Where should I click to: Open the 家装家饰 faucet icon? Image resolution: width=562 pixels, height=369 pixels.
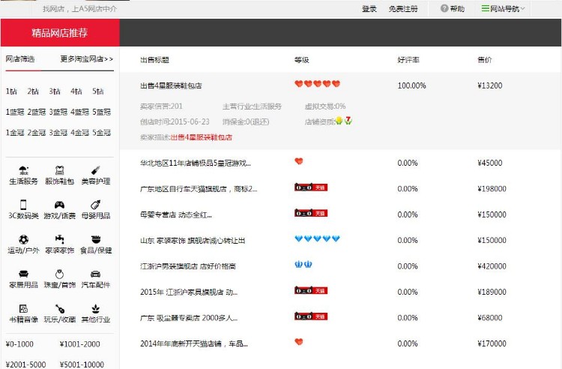pos(59,239)
